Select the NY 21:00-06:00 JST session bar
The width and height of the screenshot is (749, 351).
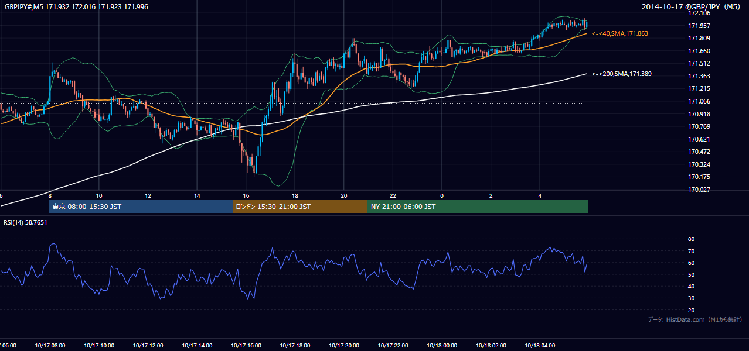[x=478, y=207]
